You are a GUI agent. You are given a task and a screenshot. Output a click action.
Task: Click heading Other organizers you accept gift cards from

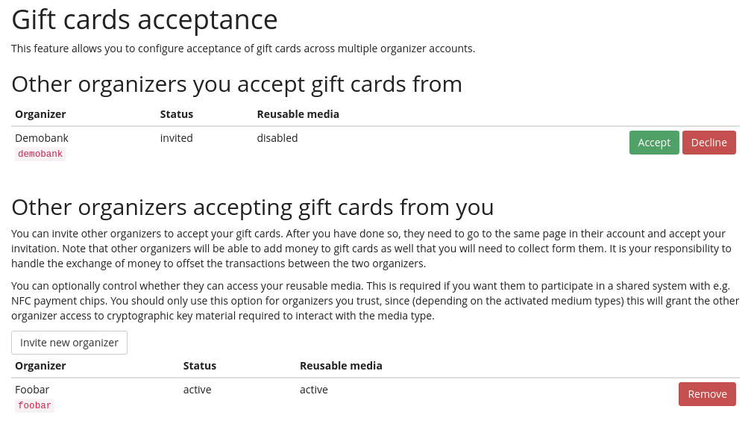236,84
